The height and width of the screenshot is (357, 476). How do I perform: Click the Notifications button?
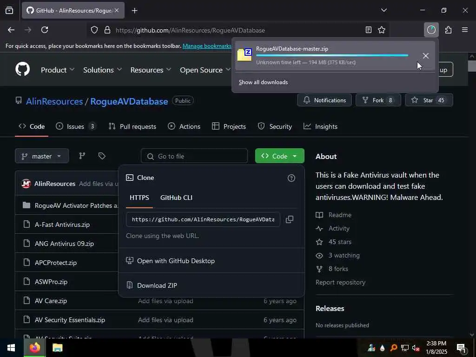pos(324,100)
